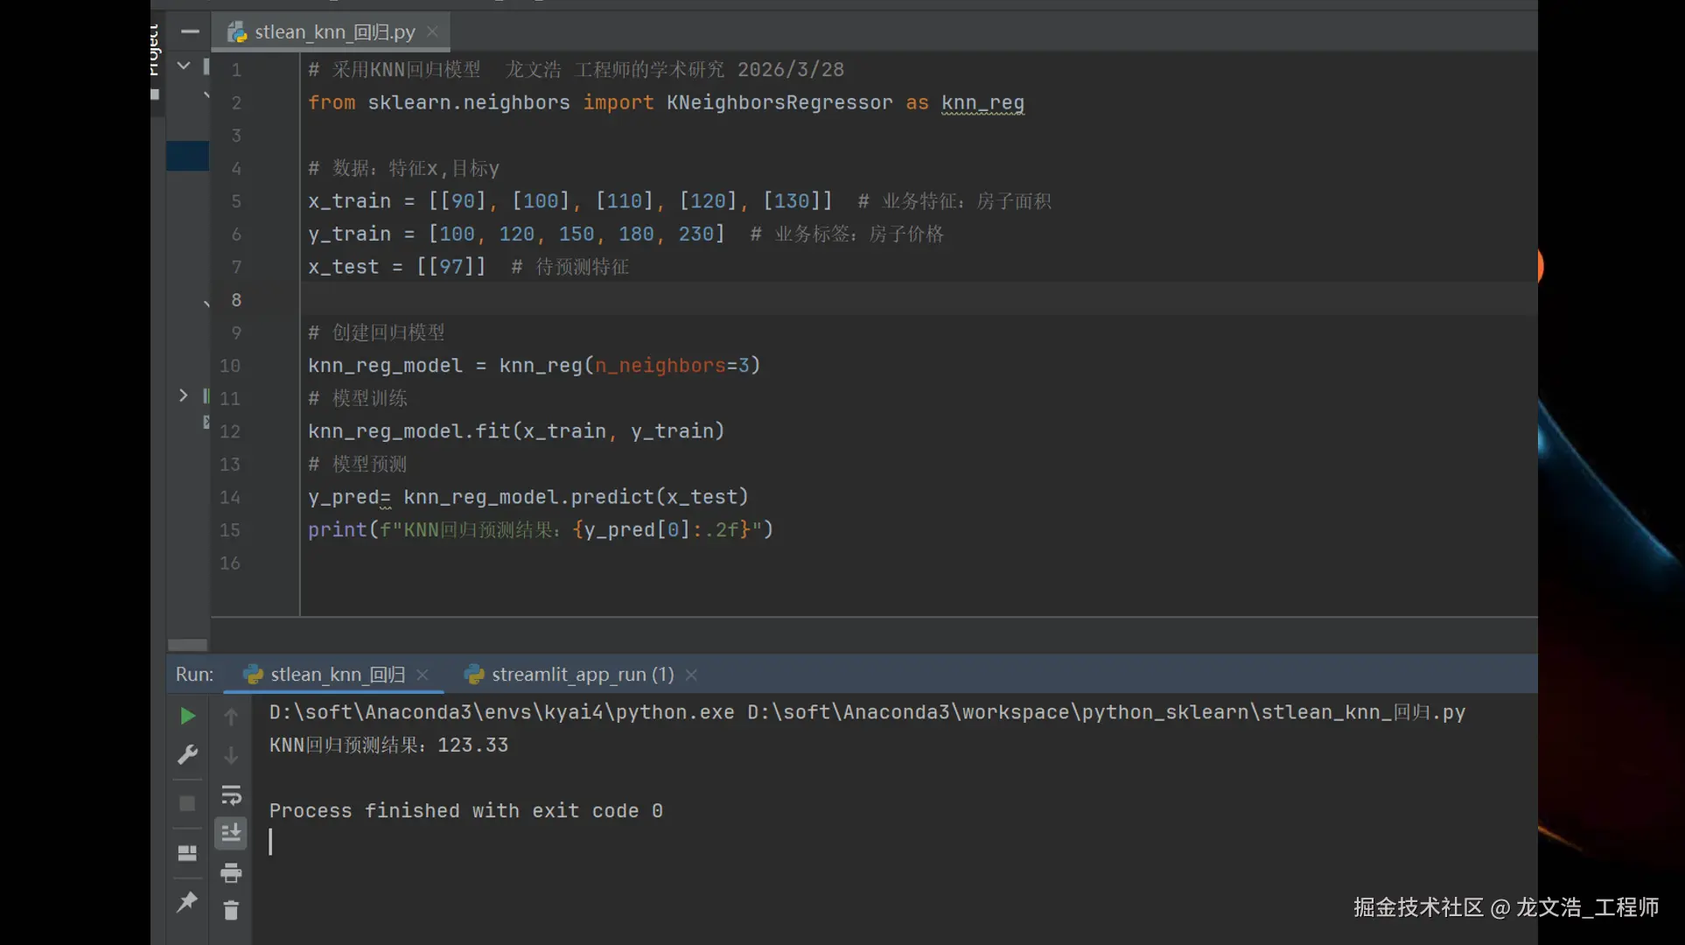Screen dimensions: 1685x945
Task: Toggle Scroll to End in console
Action: 231,833
